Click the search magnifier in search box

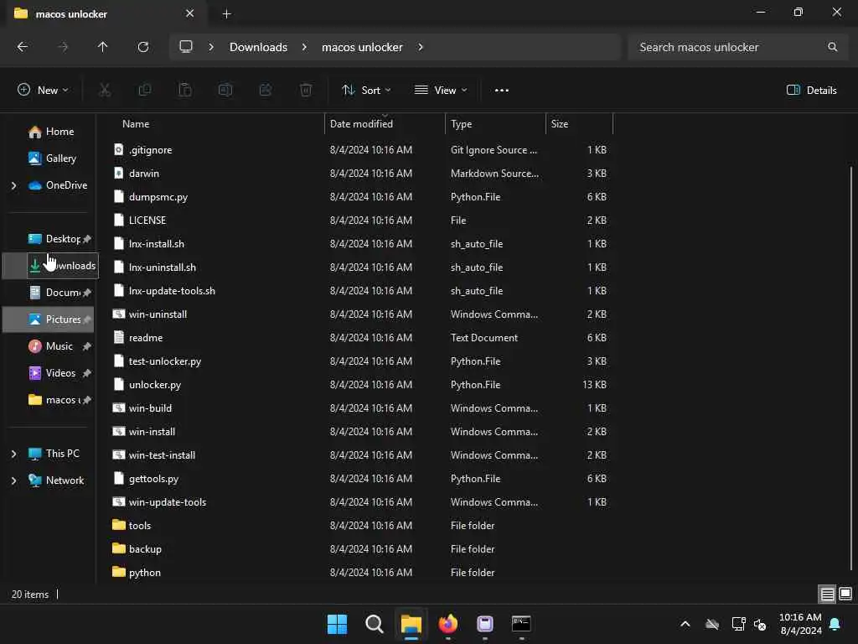click(x=832, y=47)
